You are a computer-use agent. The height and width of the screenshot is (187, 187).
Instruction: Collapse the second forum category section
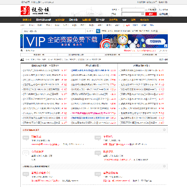pyautogui.click(x=164, y=166)
